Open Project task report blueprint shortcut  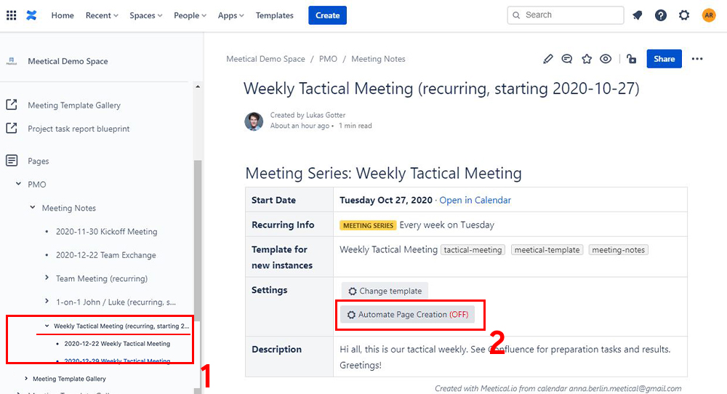tap(79, 129)
